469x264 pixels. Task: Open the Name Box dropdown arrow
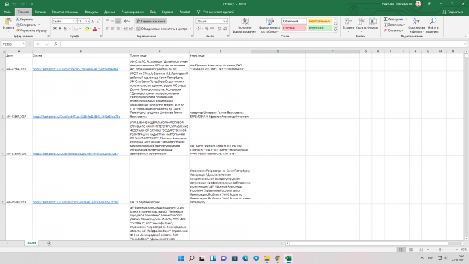click(x=23, y=44)
